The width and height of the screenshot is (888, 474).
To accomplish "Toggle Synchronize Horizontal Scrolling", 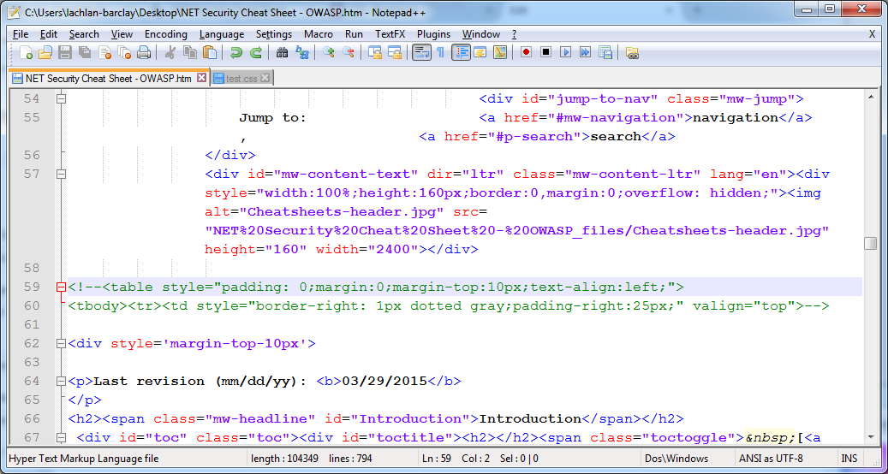I will pos(395,52).
